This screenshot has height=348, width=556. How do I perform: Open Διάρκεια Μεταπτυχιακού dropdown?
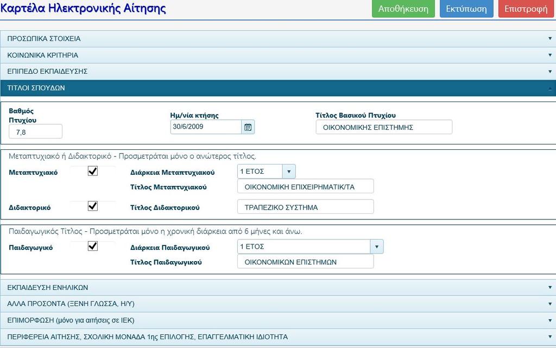(x=266, y=172)
